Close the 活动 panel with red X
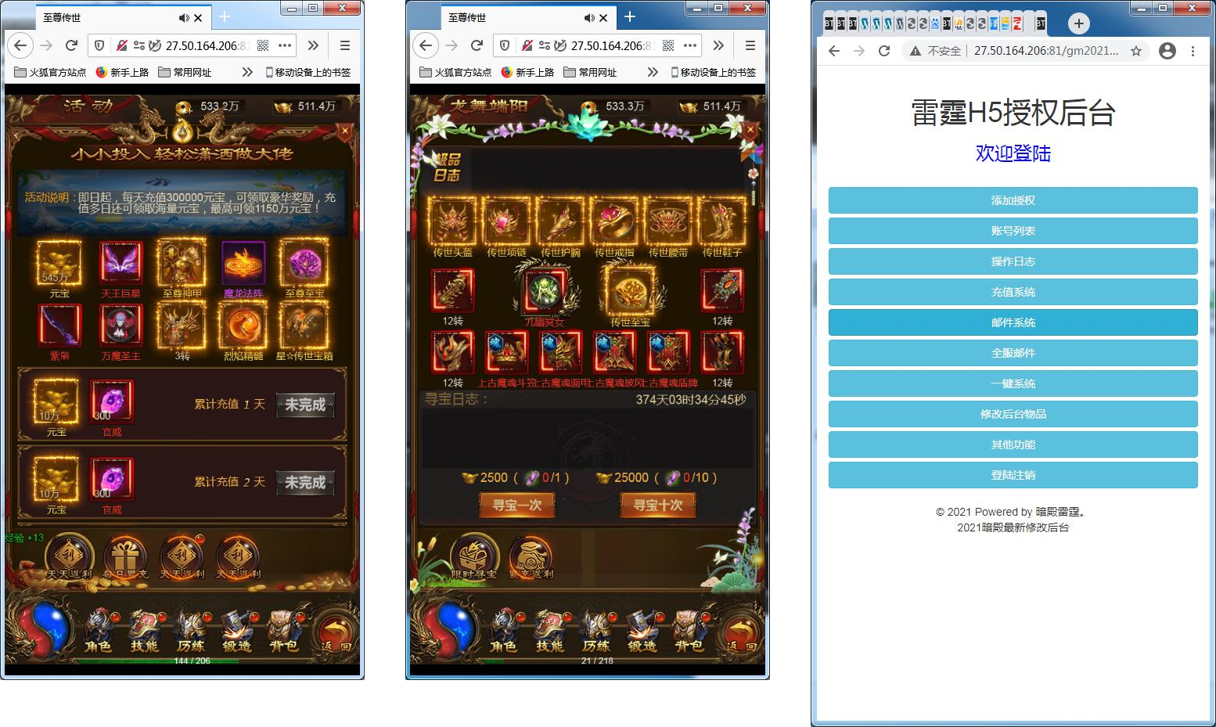Viewport: 1216px width, 727px height. click(x=344, y=130)
